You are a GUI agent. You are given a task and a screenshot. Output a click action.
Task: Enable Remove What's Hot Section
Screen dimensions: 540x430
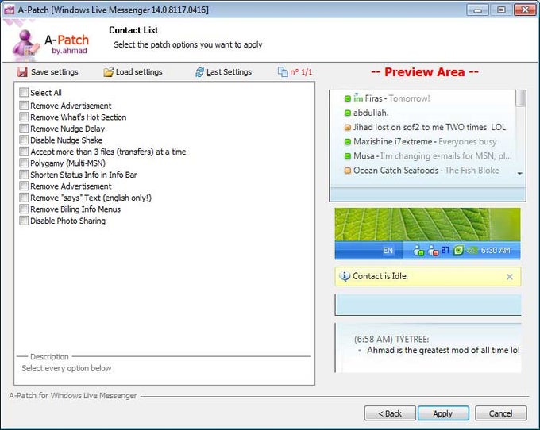point(24,117)
